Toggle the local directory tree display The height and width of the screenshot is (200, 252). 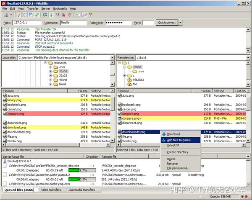click(25, 15)
